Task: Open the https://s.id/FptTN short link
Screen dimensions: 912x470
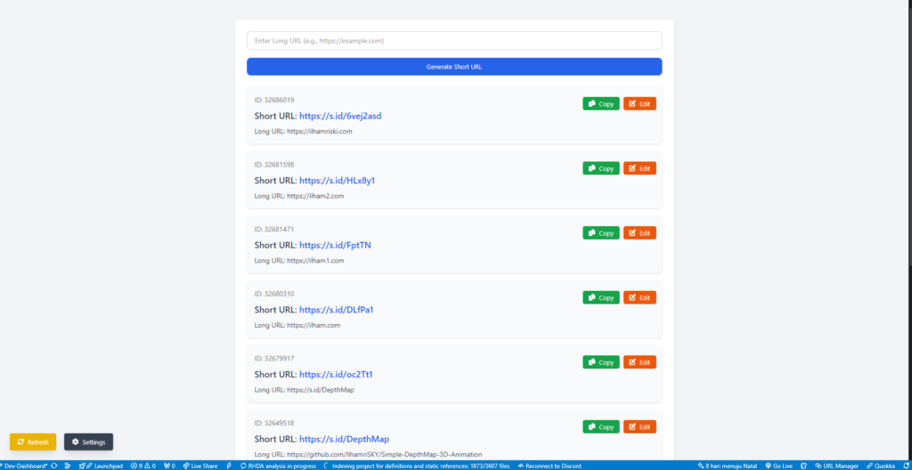Action: [x=335, y=245]
